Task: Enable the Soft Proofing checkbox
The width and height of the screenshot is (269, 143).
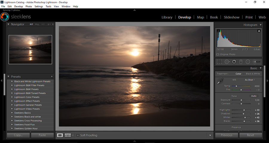Action: 78,135
